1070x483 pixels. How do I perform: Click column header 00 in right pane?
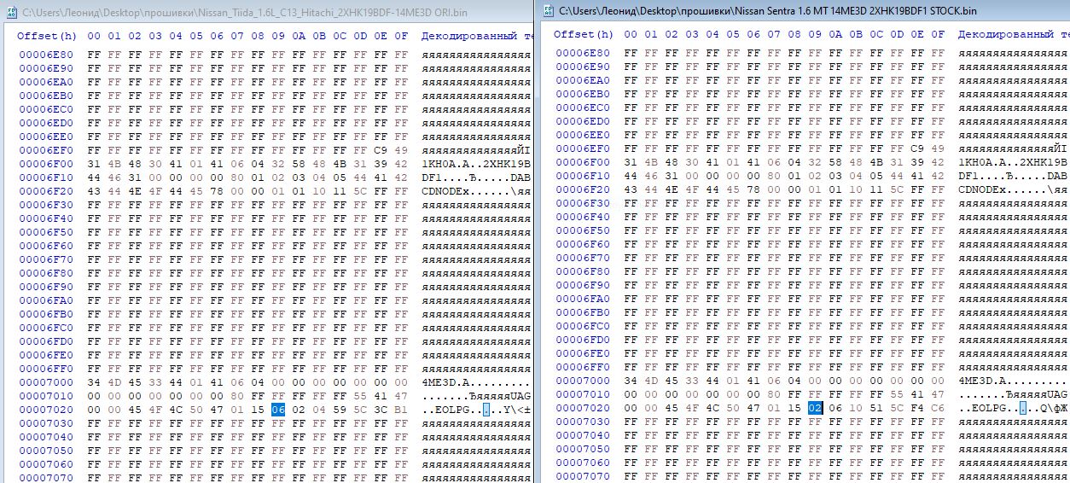[x=631, y=34]
